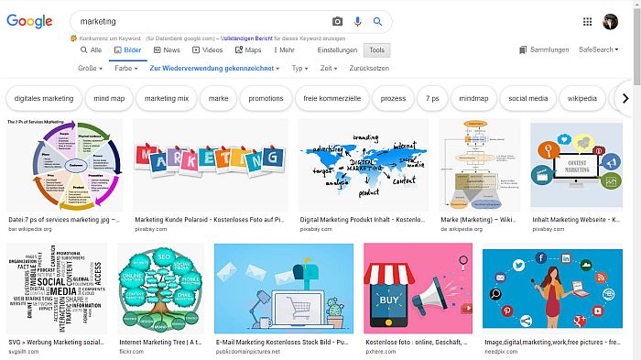This screenshot has width=641, height=360.
Task: Select the mindmap chip
Action: click(x=473, y=99)
